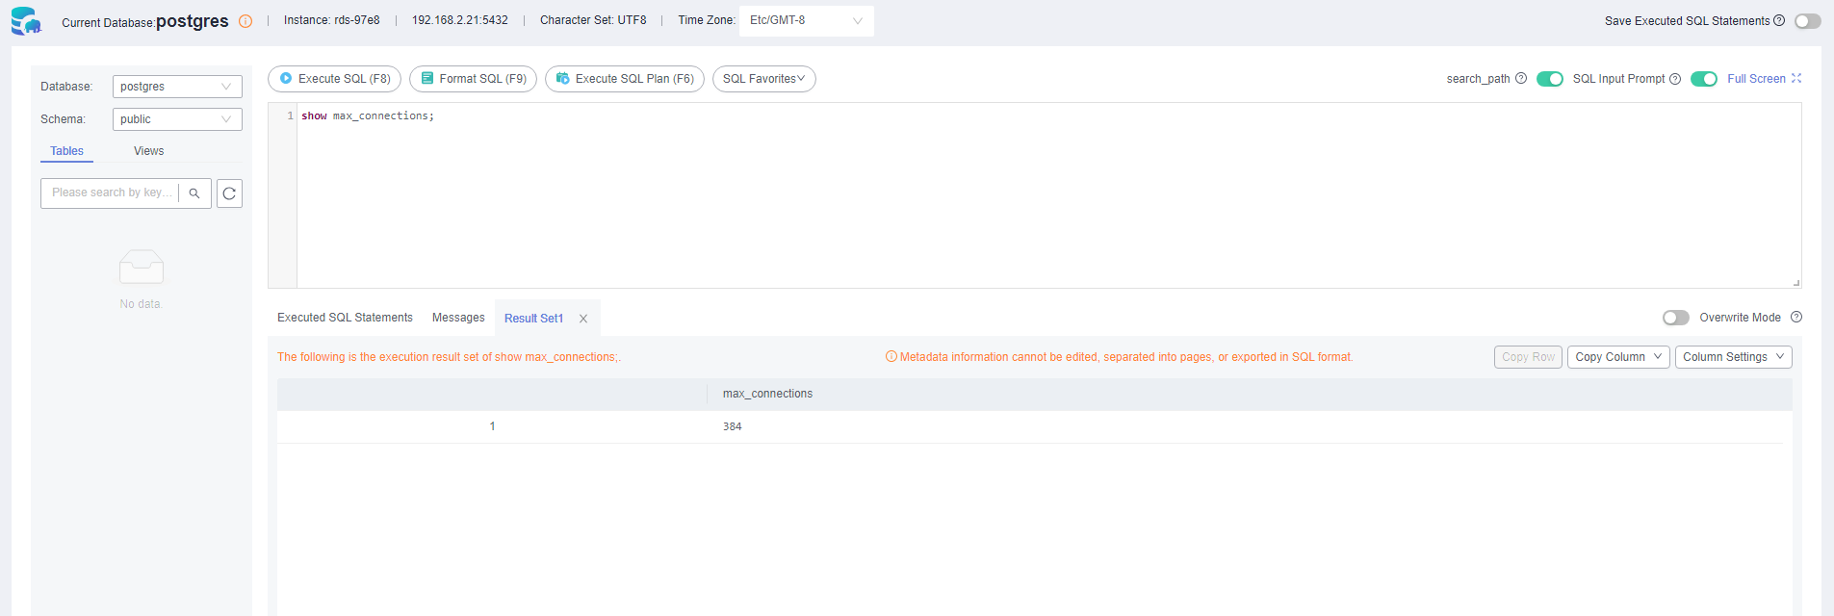Click line number 1 in editor gutter
1834x616 pixels.
pos(290,115)
